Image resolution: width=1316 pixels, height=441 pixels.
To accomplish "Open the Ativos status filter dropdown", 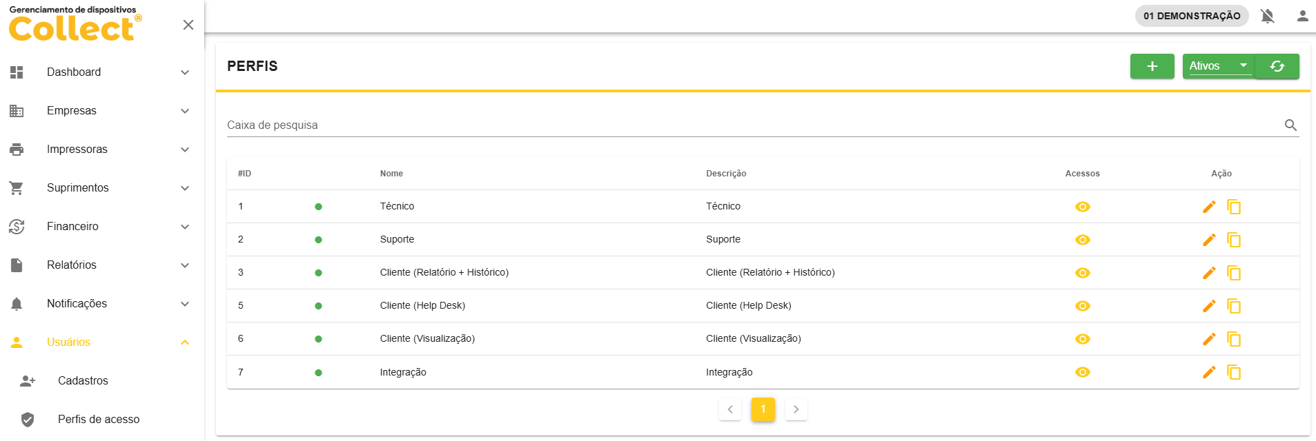I will (1218, 66).
